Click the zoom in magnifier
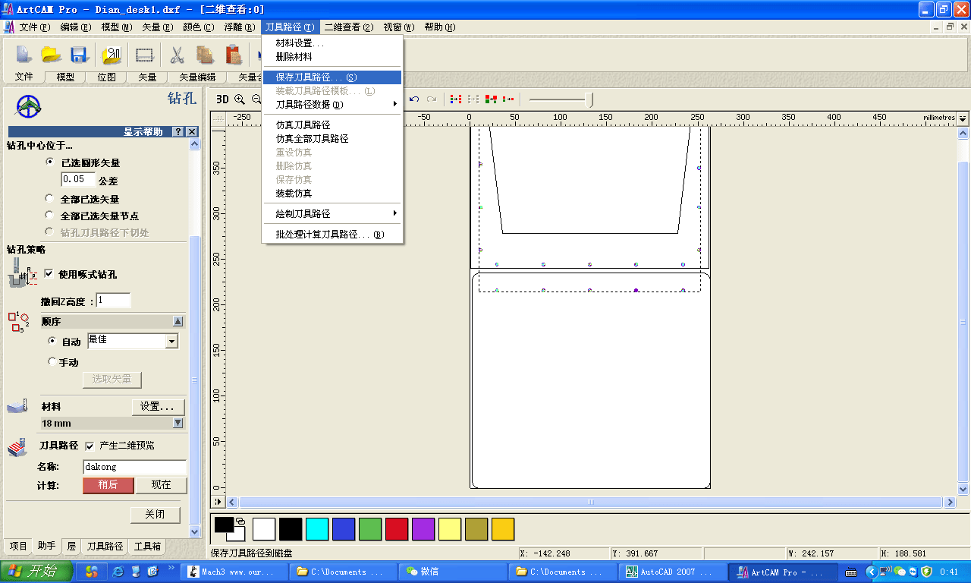The width and height of the screenshot is (971, 583). 240,99
